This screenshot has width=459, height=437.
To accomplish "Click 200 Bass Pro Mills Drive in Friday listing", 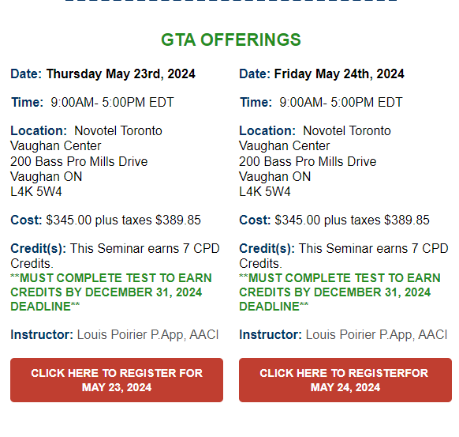I will [308, 161].
